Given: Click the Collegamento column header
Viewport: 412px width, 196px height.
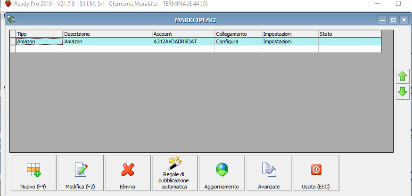Looking at the screenshot, I should (x=239, y=34).
